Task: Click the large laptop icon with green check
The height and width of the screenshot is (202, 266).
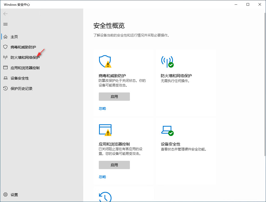Action: click(167, 131)
